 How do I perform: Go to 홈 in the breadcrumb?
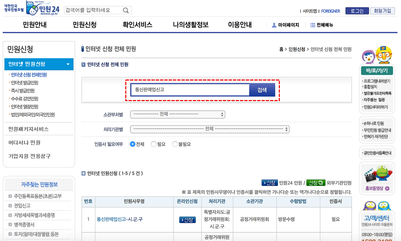click(x=281, y=49)
